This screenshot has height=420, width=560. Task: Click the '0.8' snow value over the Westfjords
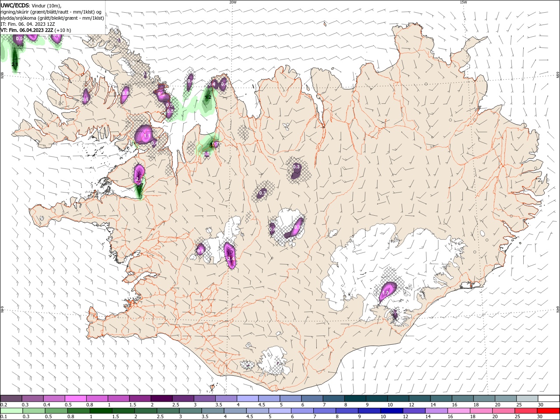click(126, 93)
